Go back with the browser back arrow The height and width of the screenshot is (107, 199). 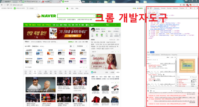coord(2,5)
